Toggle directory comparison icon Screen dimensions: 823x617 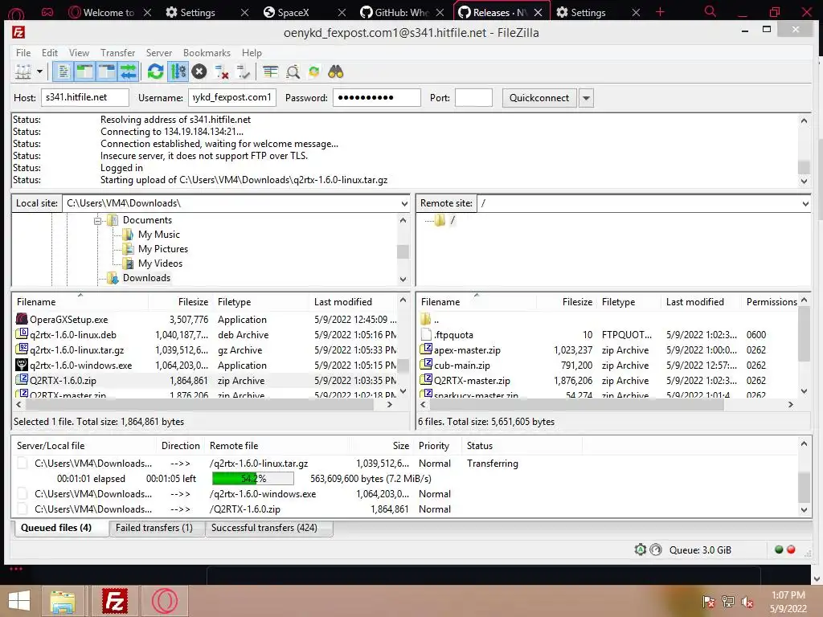pyautogui.click(x=293, y=72)
